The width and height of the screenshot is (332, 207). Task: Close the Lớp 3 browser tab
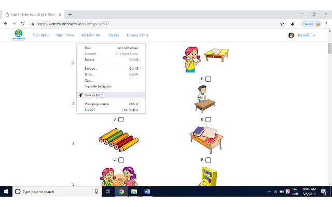click(x=60, y=14)
